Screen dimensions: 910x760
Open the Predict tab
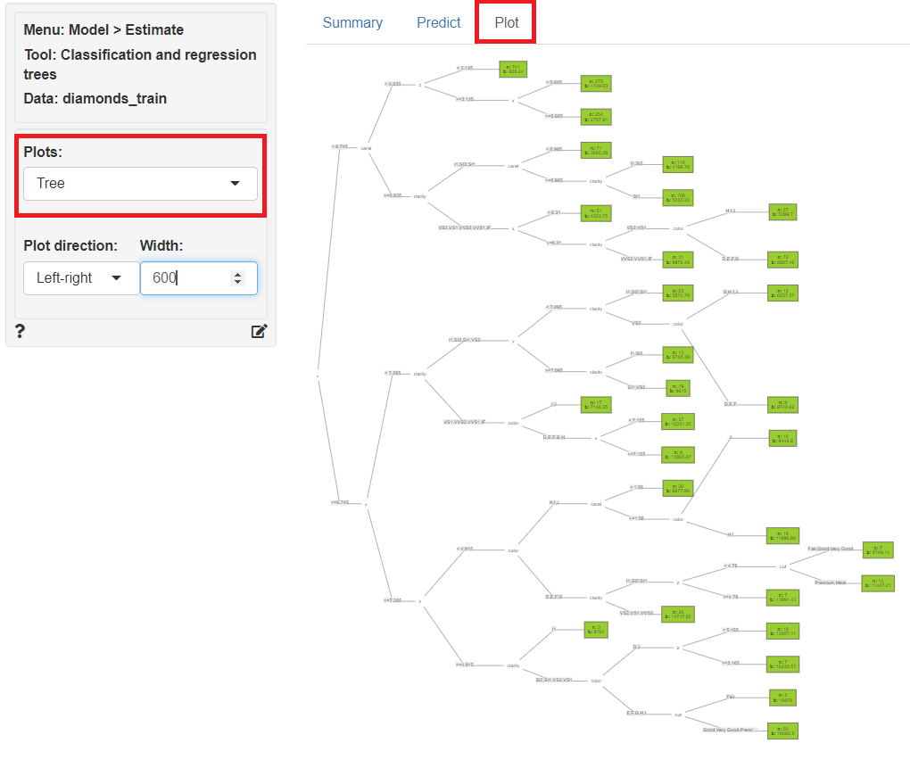[x=439, y=22]
